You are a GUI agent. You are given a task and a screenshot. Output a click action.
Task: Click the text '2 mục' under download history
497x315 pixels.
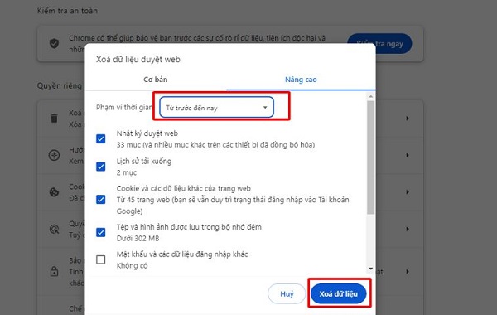click(127, 172)
